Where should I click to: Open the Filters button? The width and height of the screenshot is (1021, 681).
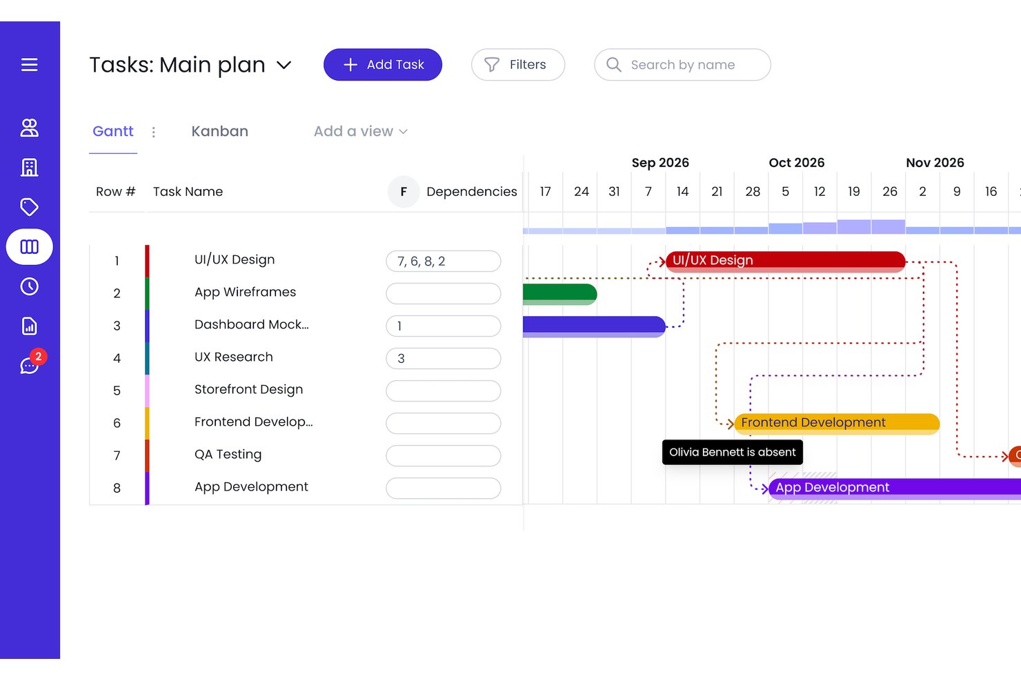518,65
